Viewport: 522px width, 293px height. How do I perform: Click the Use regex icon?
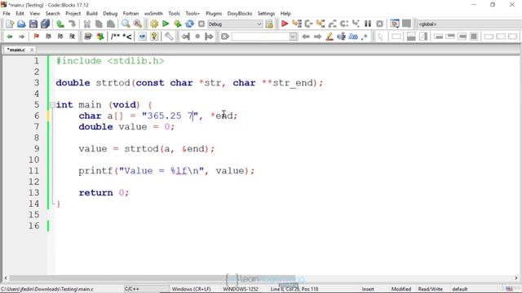[x=365, y=37]
